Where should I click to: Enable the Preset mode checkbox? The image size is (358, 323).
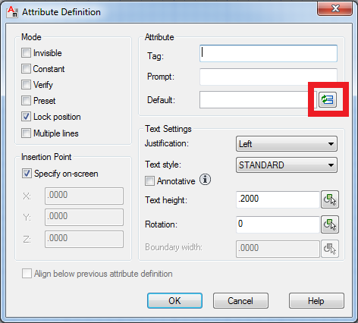pyautogui.click(x=26, y=101)
